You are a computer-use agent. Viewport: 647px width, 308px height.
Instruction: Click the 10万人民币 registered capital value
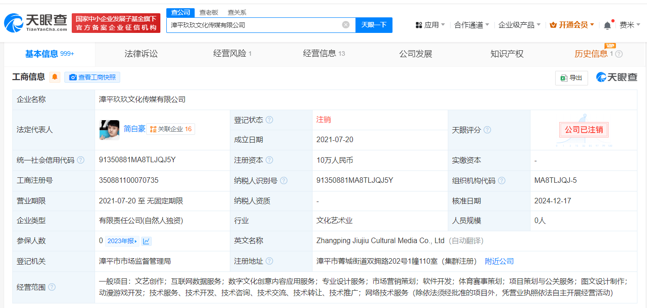pyautogui.click(x=334, y=160)
